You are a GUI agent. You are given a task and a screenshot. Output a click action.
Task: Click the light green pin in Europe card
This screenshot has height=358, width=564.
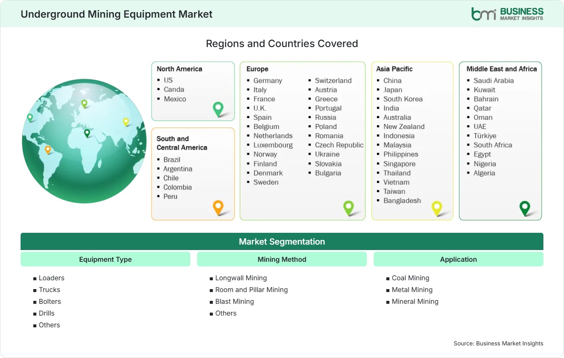[x=348, y=208]
